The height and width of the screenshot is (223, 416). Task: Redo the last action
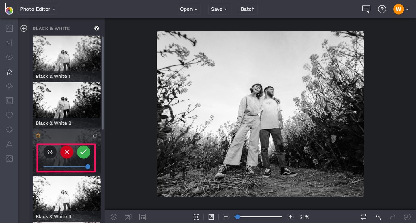pos(392,217)
